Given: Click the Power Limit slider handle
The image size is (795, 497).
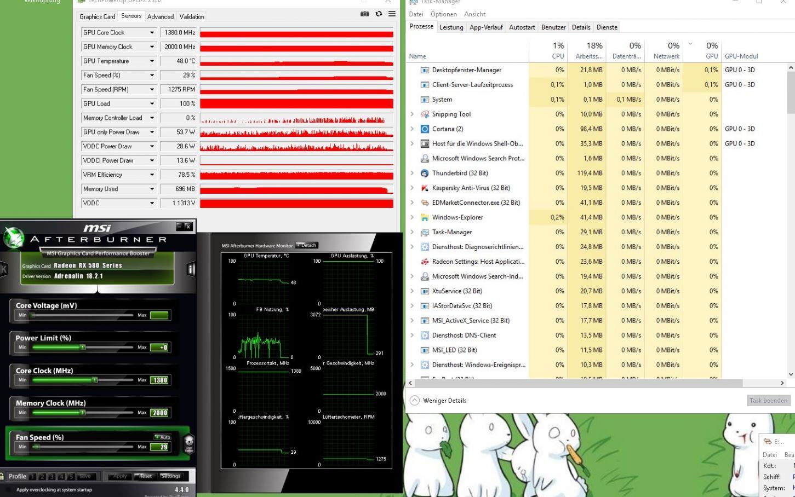Looking at the screenshot, I should tap(83, 347).
